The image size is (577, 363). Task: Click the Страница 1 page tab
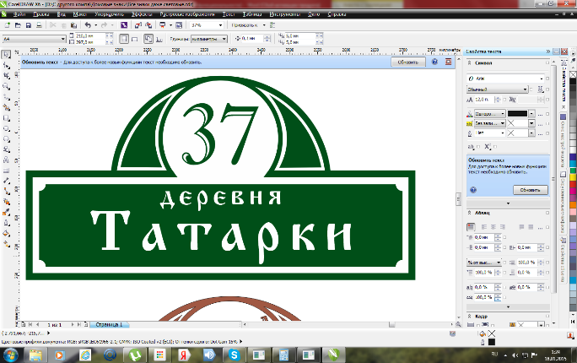click(x=109, y=325)
